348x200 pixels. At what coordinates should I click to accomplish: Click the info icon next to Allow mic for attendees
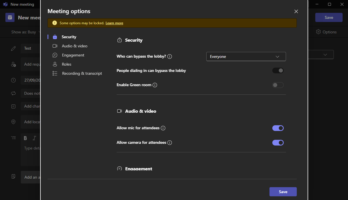[163, 128]
